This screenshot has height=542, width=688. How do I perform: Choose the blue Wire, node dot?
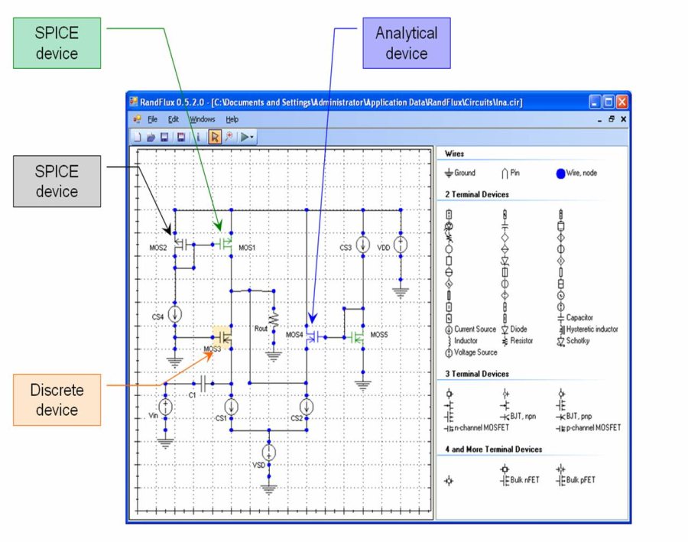pyautogui.click(x=560, y=174)
